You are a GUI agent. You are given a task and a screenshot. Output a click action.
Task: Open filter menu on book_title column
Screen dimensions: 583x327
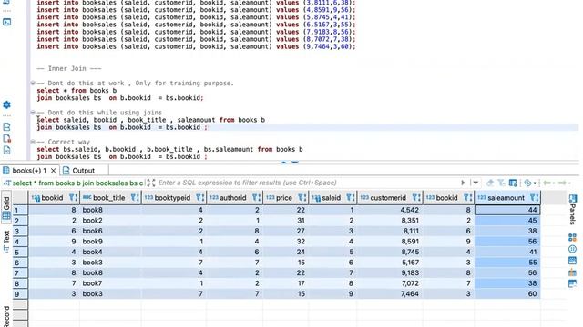coord(135,198)
